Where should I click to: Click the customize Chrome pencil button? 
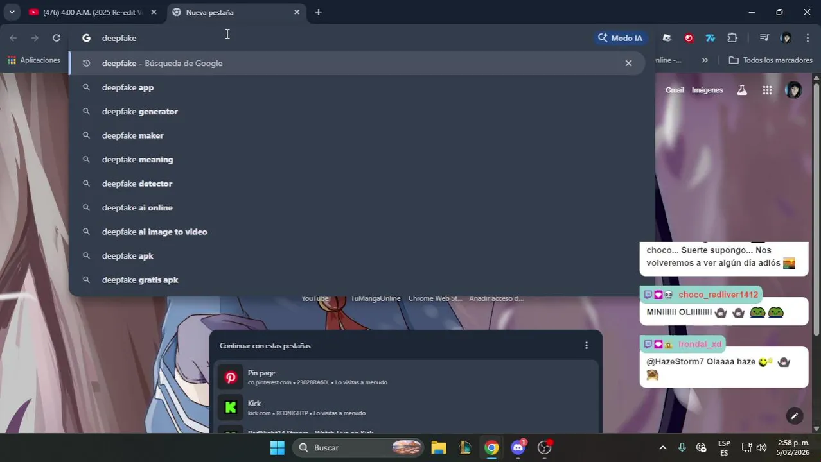coord(795,416)
